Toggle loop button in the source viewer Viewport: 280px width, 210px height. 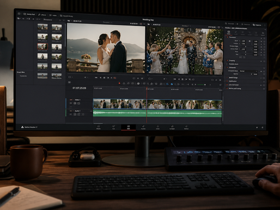[x=115, y=78]
